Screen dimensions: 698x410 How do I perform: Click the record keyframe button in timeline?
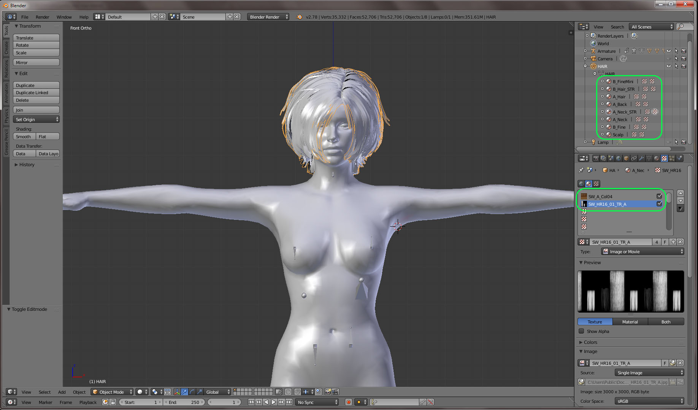click(348, 402)
